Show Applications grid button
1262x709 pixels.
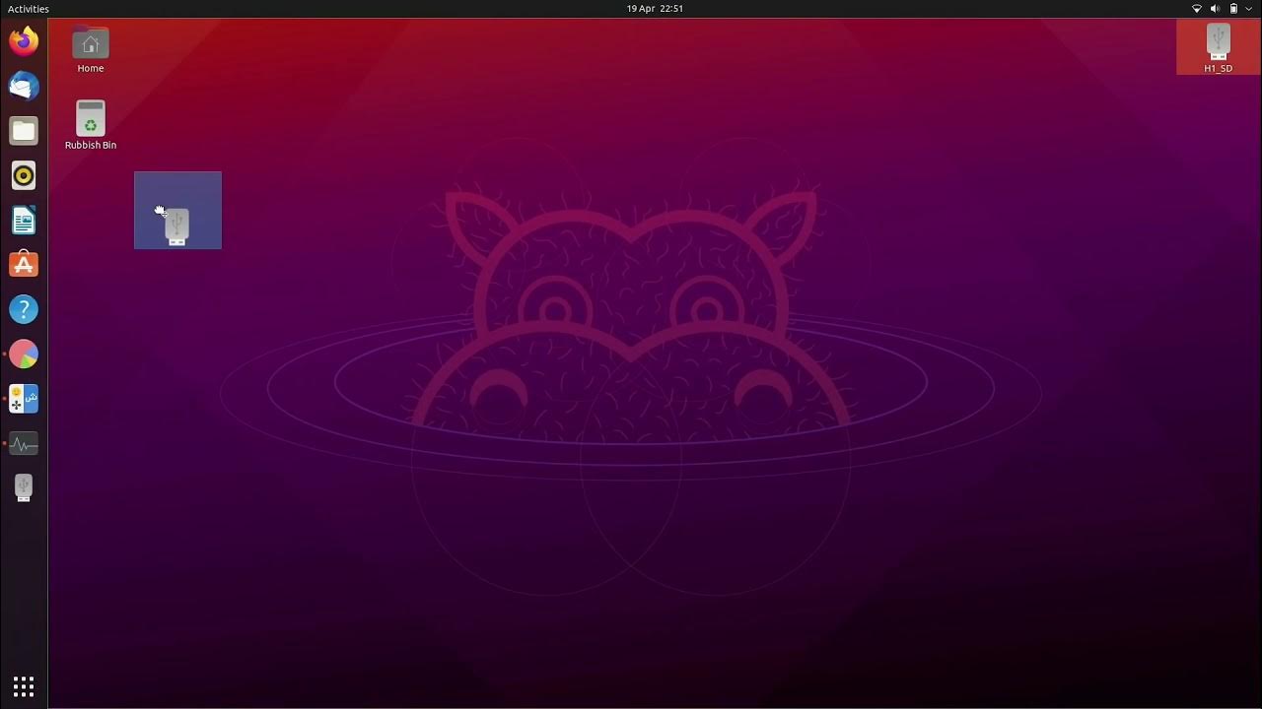(x=24, y=686)
